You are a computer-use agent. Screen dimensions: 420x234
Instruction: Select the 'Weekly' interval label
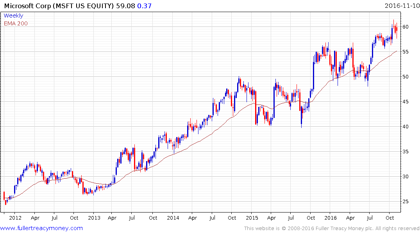pos(13,16)
